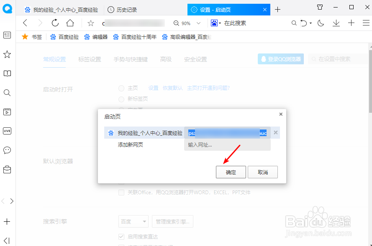Screen dimensions: 372x246
Task: Select the 主页 radio button
Action: pyautogui.click(x=121, y=88)
